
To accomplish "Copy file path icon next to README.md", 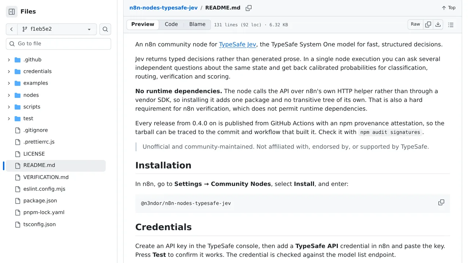I will pyautogui.click(x=249, y=8).
